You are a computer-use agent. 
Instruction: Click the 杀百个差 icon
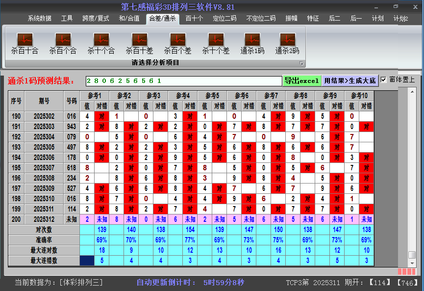(x=177, y=40)
